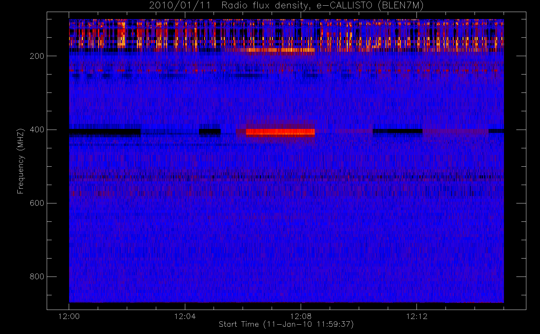Viewport: 540px width, 334px height.
Task: Click the 12:00 time tick label
Action: pos(69,316)
